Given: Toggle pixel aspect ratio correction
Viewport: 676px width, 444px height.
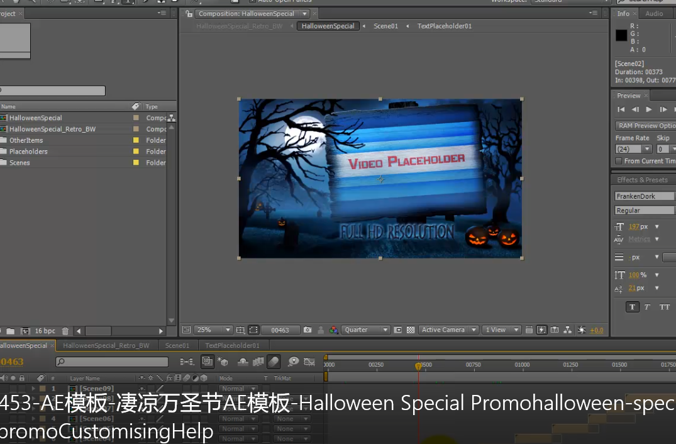Looking at the screenshot, I should pyautogui.click(x=529, y=330).
